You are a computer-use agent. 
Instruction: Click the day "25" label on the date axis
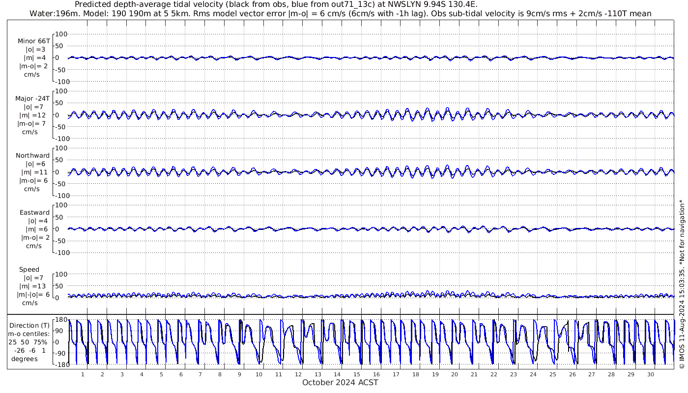point(552,374)
